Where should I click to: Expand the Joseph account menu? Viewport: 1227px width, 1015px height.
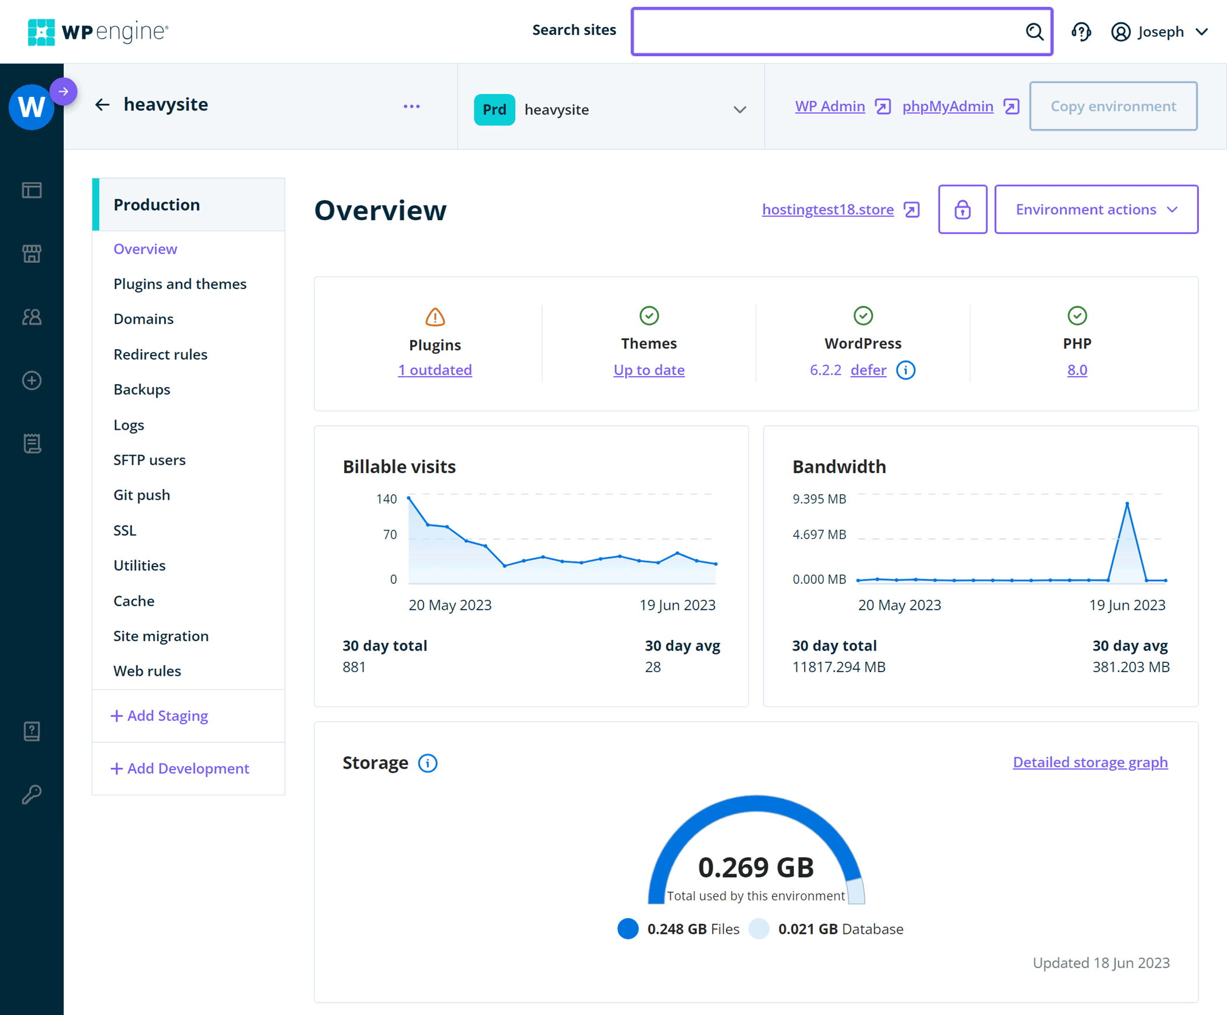1160,32
